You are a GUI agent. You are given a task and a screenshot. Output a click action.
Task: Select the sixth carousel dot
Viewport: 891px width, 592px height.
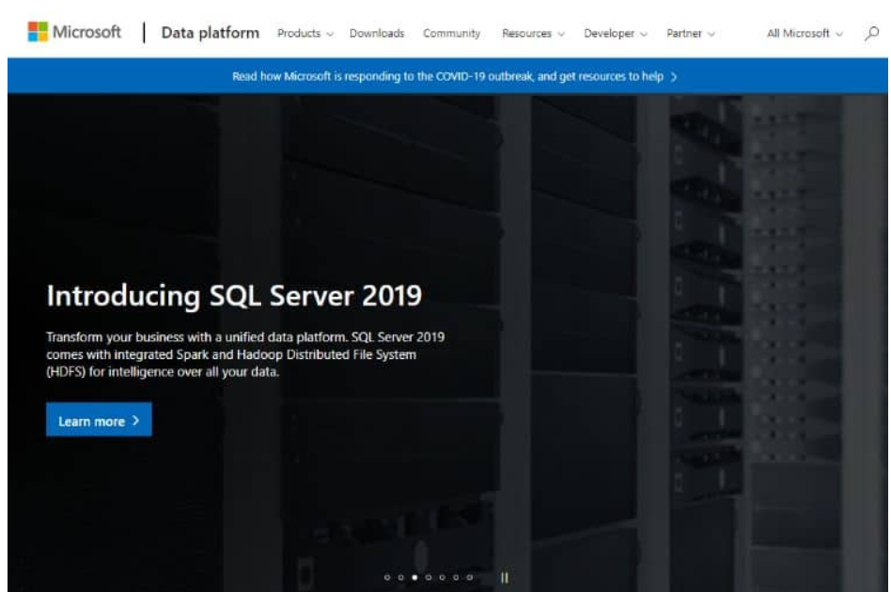[x=456, y=578]
